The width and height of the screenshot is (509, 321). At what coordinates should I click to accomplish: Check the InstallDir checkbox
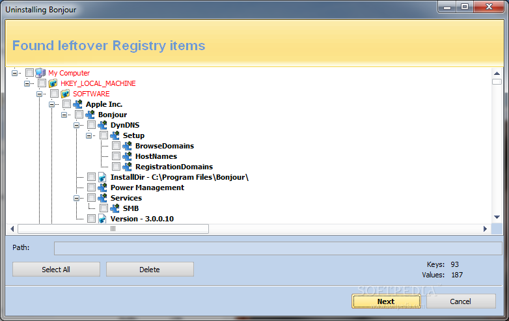pos(91,176)
